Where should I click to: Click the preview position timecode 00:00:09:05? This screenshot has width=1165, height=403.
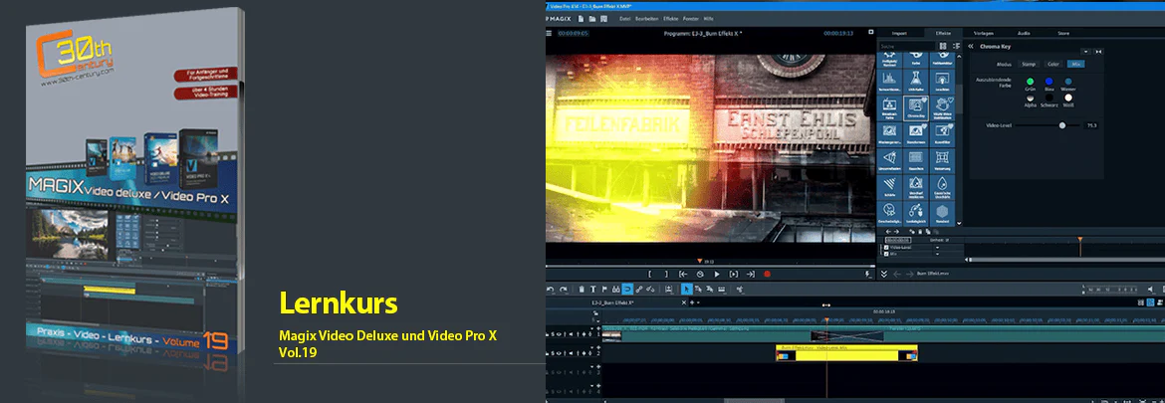(x=573, y=34)
